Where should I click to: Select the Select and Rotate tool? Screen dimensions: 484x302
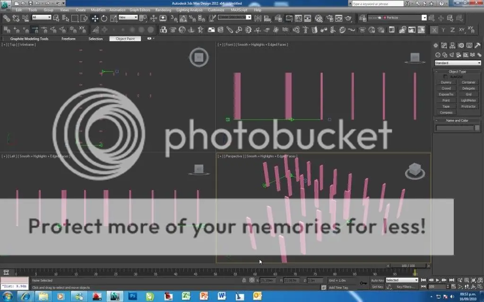click(104, 18)
